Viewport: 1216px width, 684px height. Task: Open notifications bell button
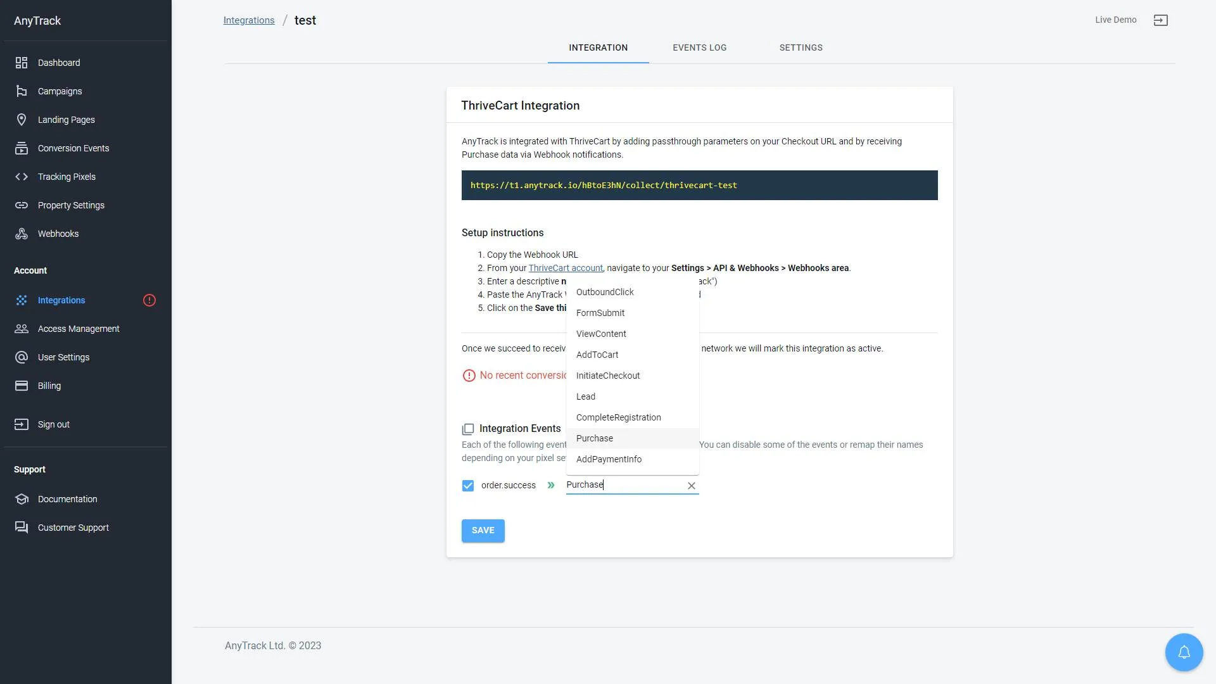(1184, 652)
